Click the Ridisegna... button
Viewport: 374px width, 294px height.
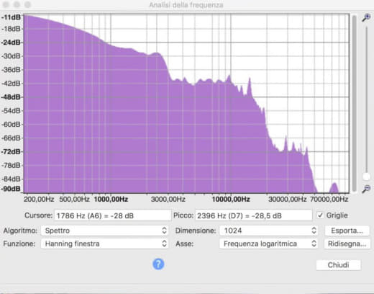click(347, 244)
